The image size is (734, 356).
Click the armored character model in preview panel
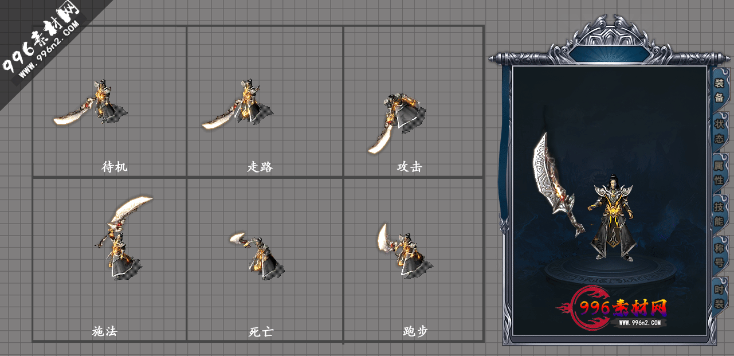(613, 217)
